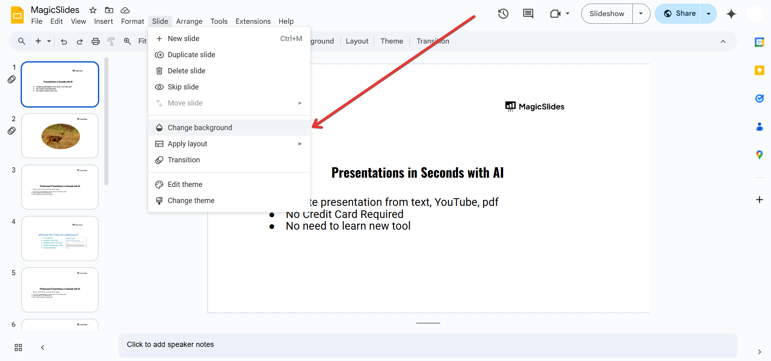Click the Theme toolbar button

pyautogui.click(x=392, y=41)
